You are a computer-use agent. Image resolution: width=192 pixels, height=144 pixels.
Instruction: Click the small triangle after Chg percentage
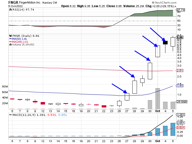pyautogui.click(x=175, y=6)
